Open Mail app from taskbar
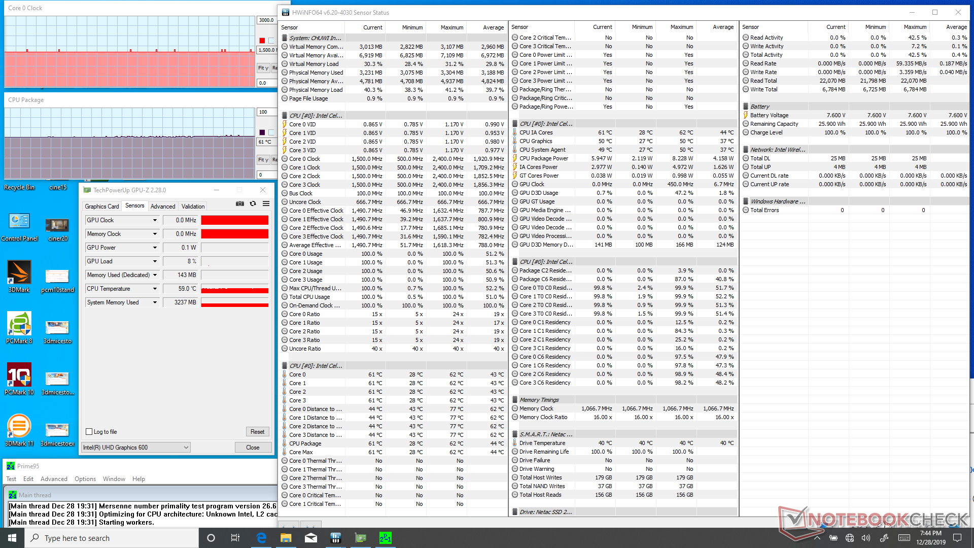Image resolution: width=974 pixels, height=548 pixels. [311, 538]
